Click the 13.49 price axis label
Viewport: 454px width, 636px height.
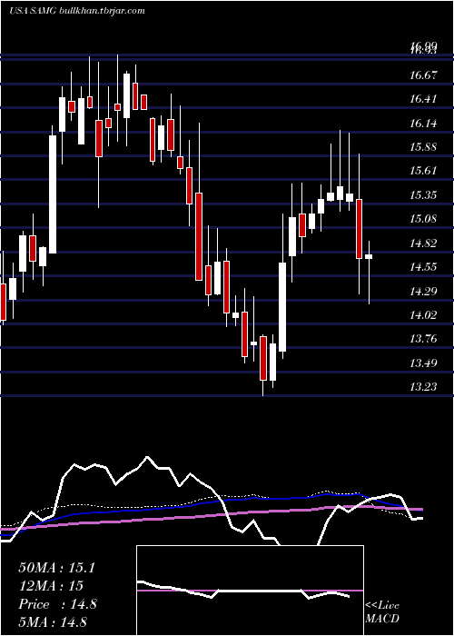click(x=424, y=363)
